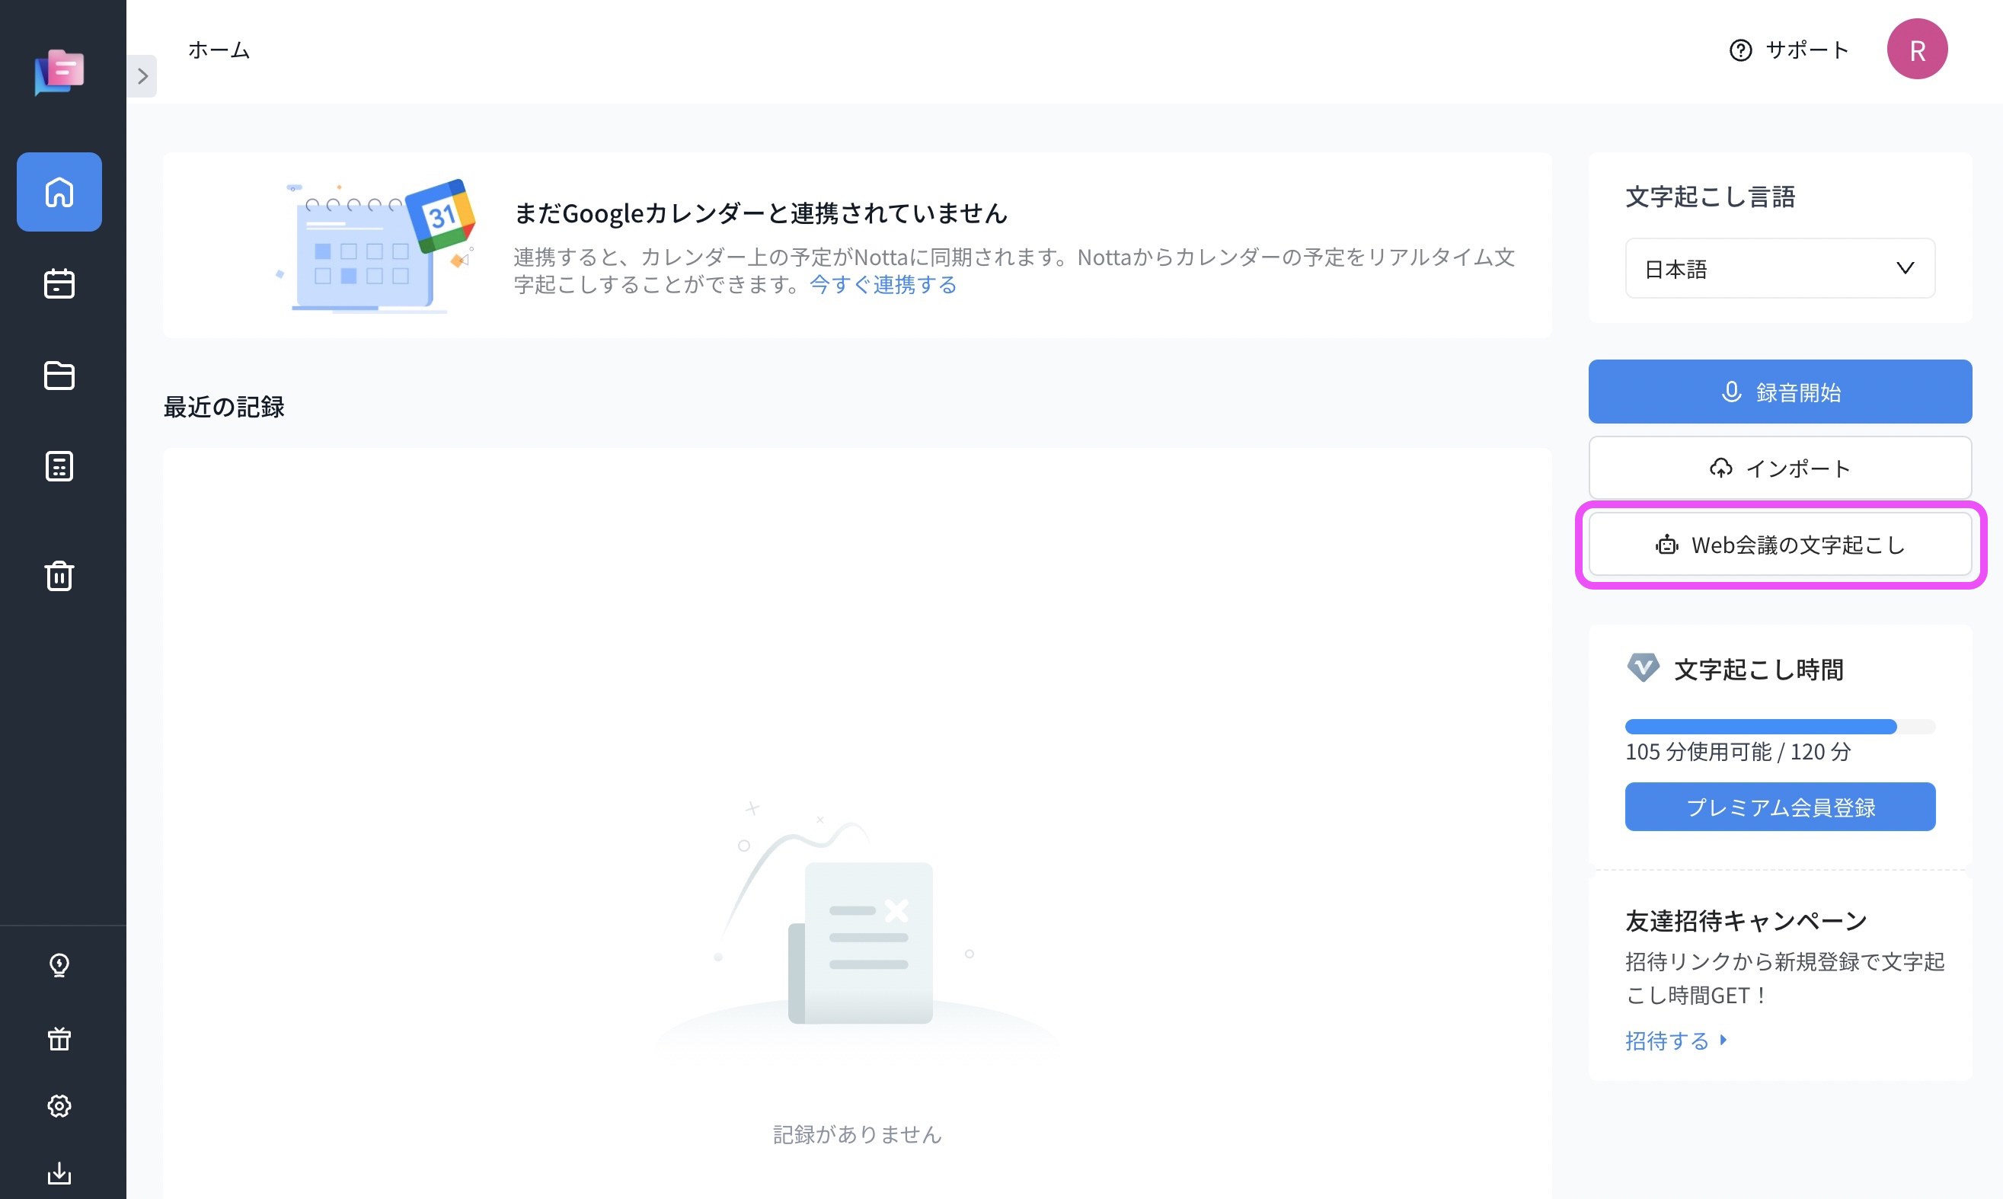
Task: Click the trash icon in sidebar
Action: point(60,577)
